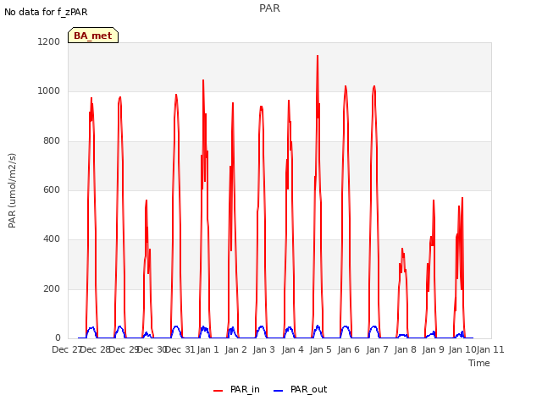Click the Jan 9 x-axis tick label
The width and height of the screenshot is (542, 406).
click(434, 349)
